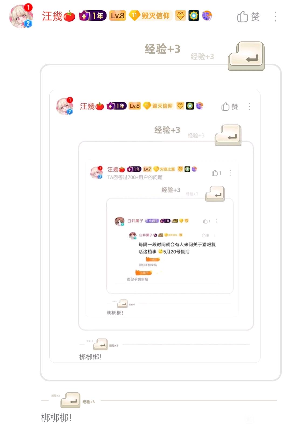Viewport: 291px width, 427px height.
Task: Open the 毁灭信仰 title badge
Action: (x=150, y=16)
